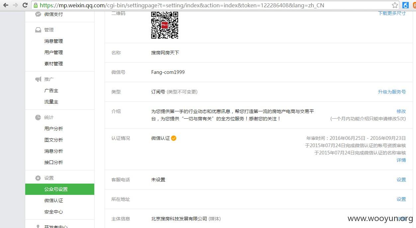
Task: Click 设置 link for 客服电话
Action: pyautogui.click(x=401, y=180)
